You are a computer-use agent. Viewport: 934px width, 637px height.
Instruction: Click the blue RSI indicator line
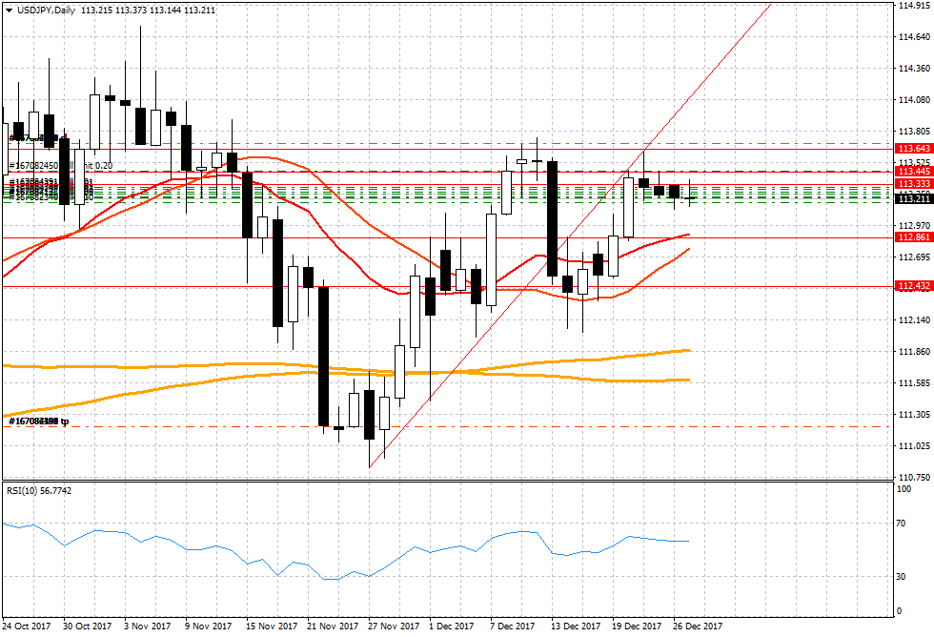345,551
